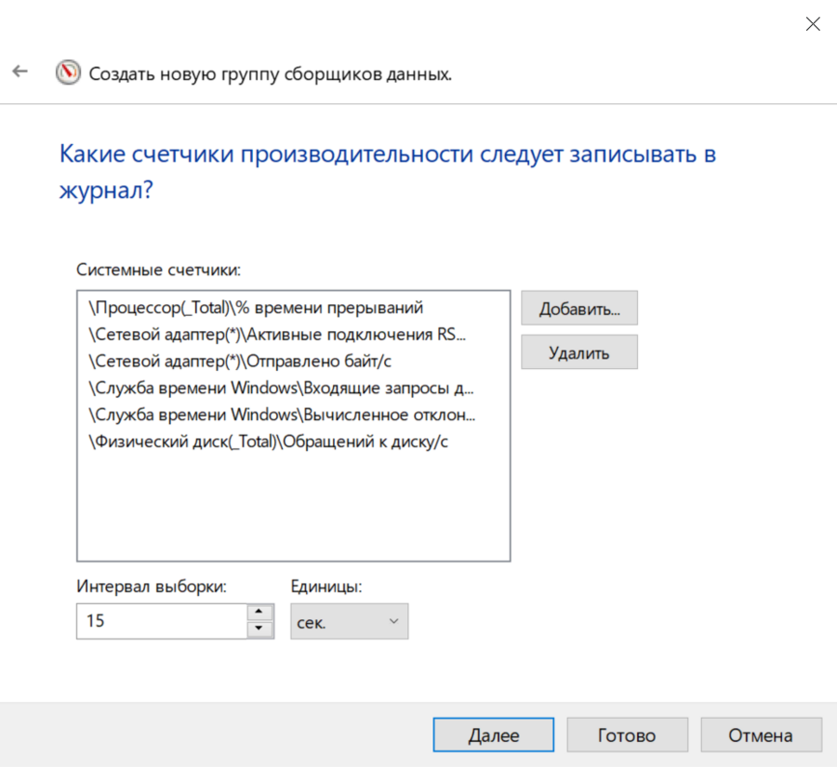Image resolution: width=837 pixels, height=767 pixels.
Task: Click the Отмена button
Action: tap(761, 735)
